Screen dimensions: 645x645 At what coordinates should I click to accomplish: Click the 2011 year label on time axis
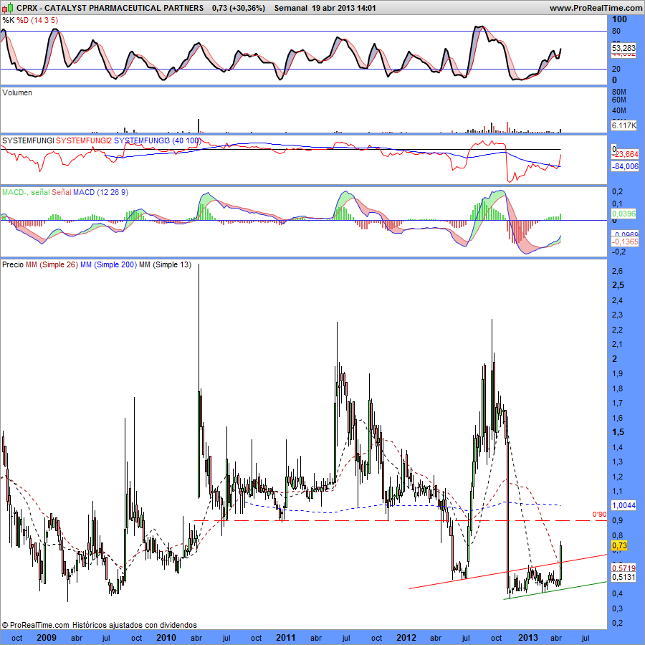(x=285, y=638)
